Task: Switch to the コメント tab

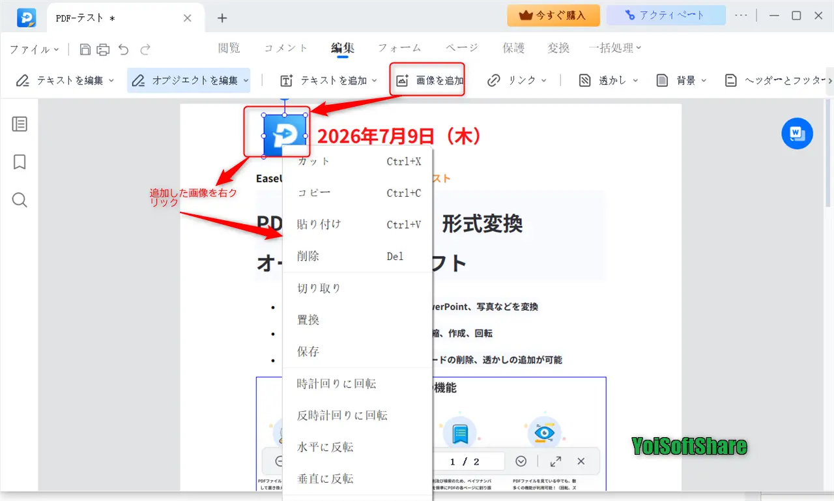Action: (285, 48)
